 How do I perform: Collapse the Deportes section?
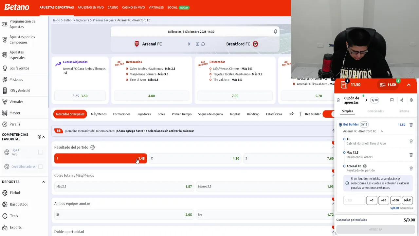[44, 182]
